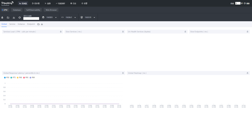Click the Services Load panel title
Image resolution: width=252 pixels, height=121 pixels.
click(20, 32)
